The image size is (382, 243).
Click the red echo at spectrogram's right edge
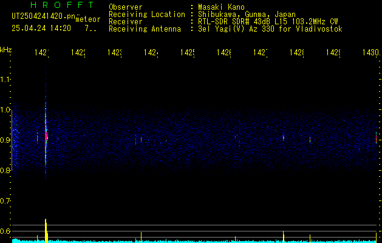(376, 138)
